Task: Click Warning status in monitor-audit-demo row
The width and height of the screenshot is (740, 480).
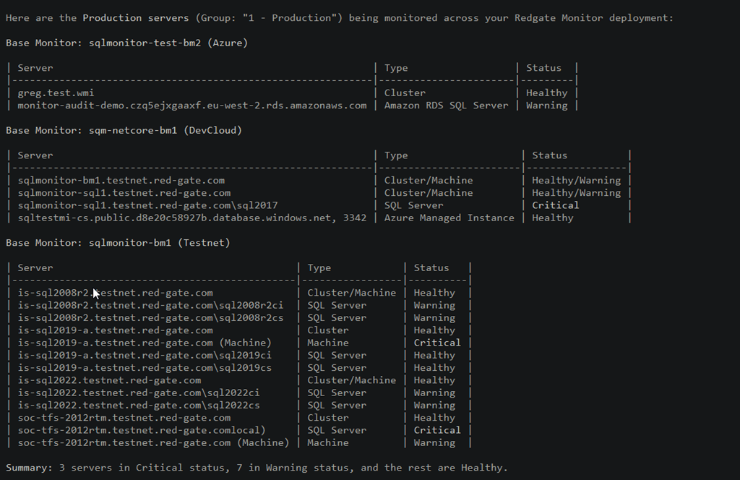Action: pos(546,106)
